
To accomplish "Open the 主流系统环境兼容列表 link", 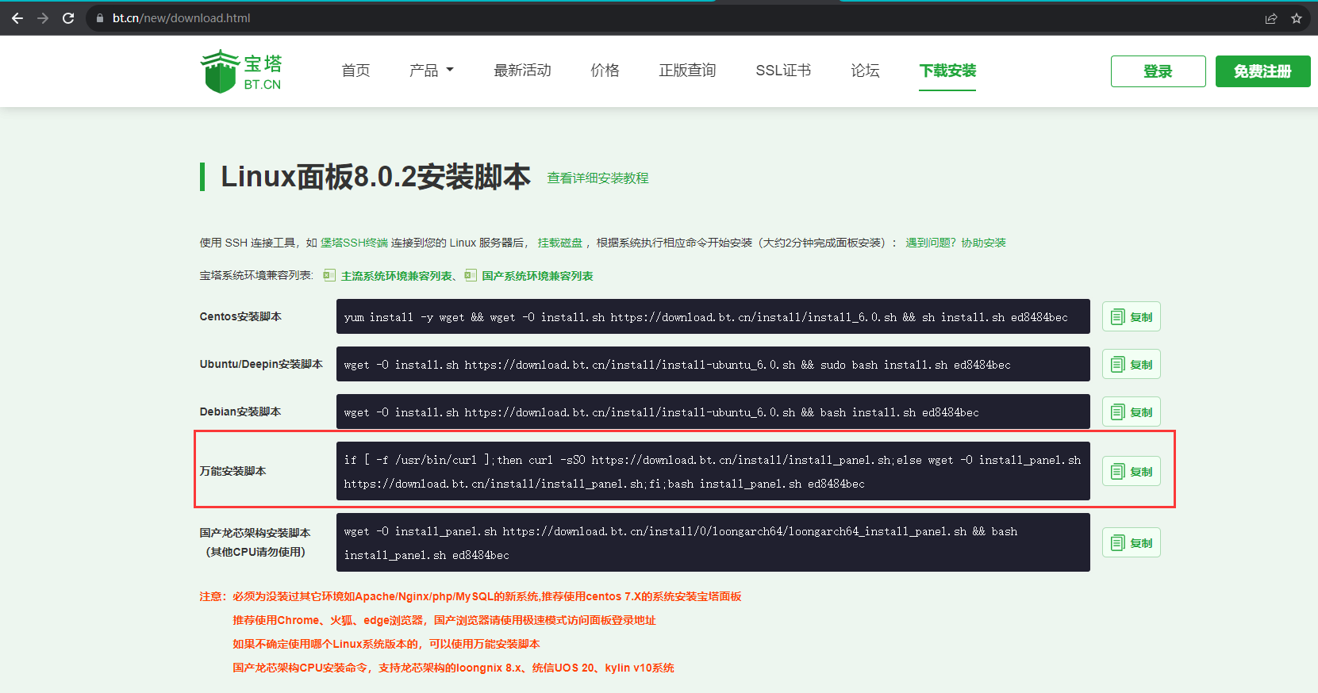I will point(397,276).
